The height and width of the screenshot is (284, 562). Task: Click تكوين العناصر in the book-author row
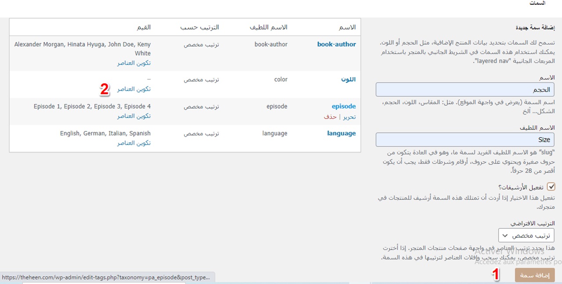click(x=134, y=63)
